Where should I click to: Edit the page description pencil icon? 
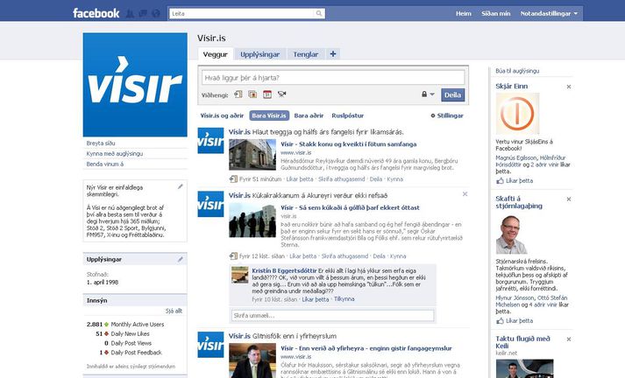(x=181, y=186)
